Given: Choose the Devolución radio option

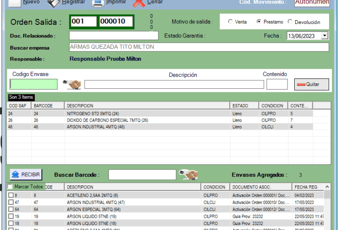Looking at the screenshot, I should pos(290,22).
